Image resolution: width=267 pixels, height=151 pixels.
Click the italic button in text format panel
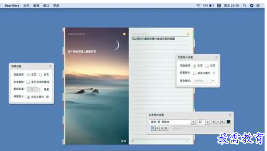point(218,122)
